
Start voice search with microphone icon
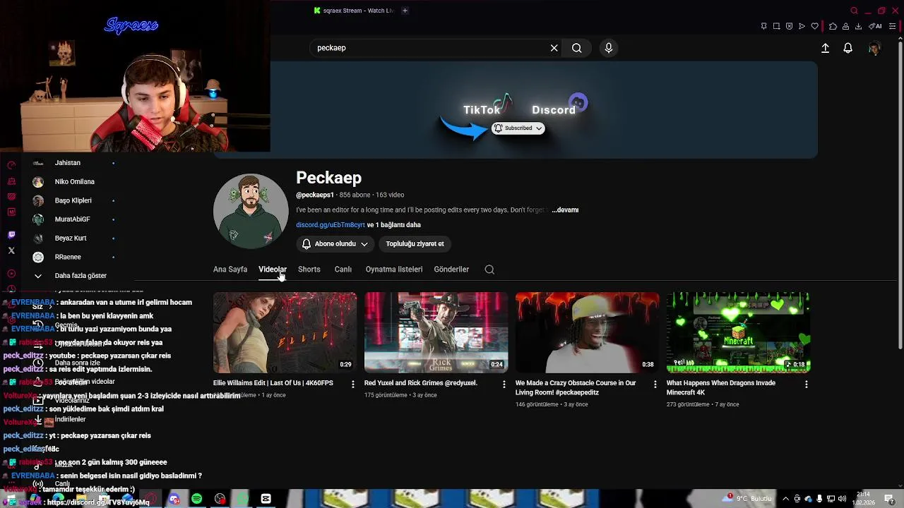609,48
